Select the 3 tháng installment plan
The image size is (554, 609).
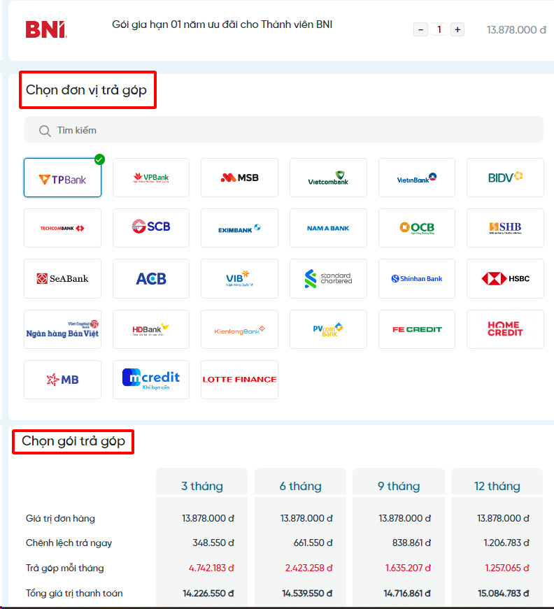[x=202, y=486]
